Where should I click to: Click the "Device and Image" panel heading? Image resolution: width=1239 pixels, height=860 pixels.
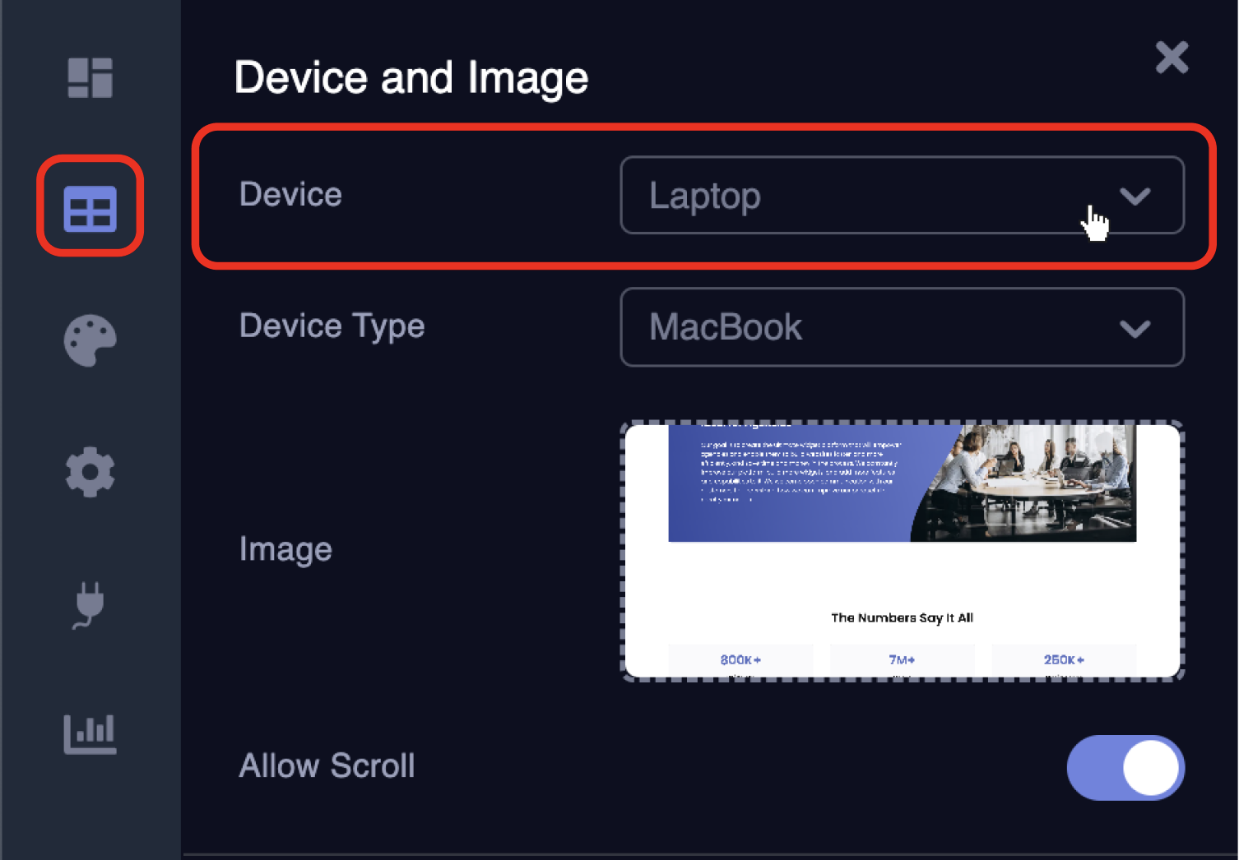point(411,78)
